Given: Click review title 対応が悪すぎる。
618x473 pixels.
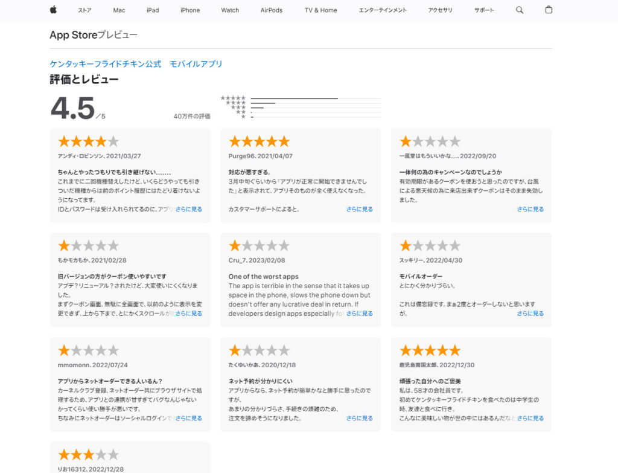Looking at the screenshot, I should (x=249, y=172).
